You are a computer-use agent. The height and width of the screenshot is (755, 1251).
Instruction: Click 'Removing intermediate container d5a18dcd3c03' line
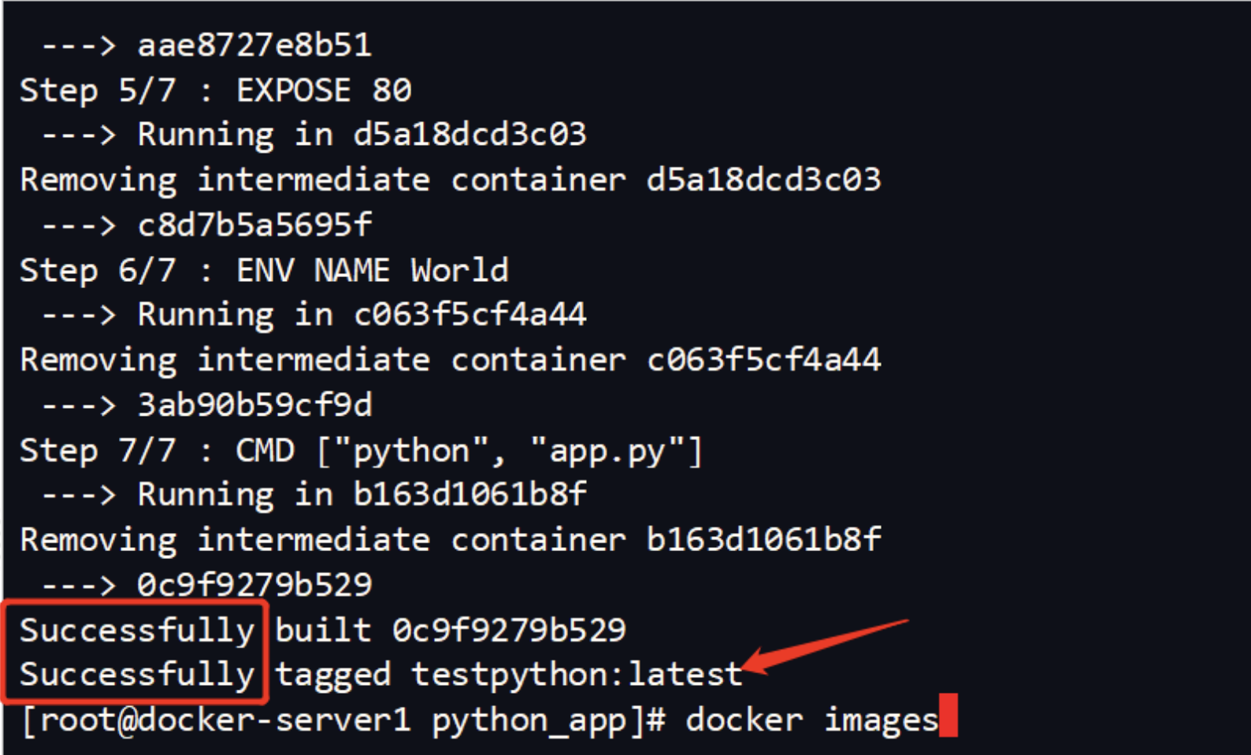pyautogui.click(x=450, y=180)
